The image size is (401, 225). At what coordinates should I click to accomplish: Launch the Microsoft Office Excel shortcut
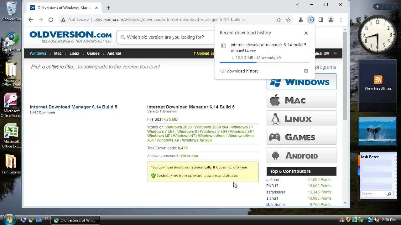tap(12, 136)
